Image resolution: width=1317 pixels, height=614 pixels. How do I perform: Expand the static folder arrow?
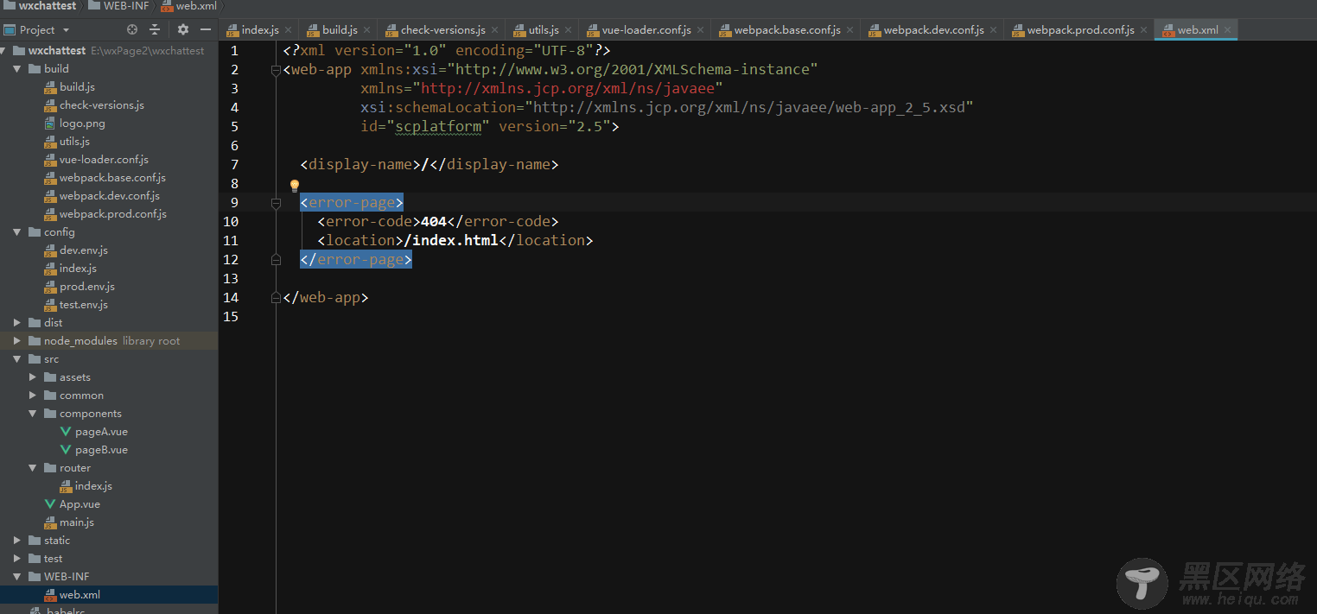[x=17, y=541]
